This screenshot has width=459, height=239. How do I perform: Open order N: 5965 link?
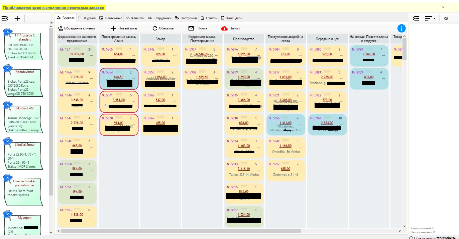tap(107, 49)
